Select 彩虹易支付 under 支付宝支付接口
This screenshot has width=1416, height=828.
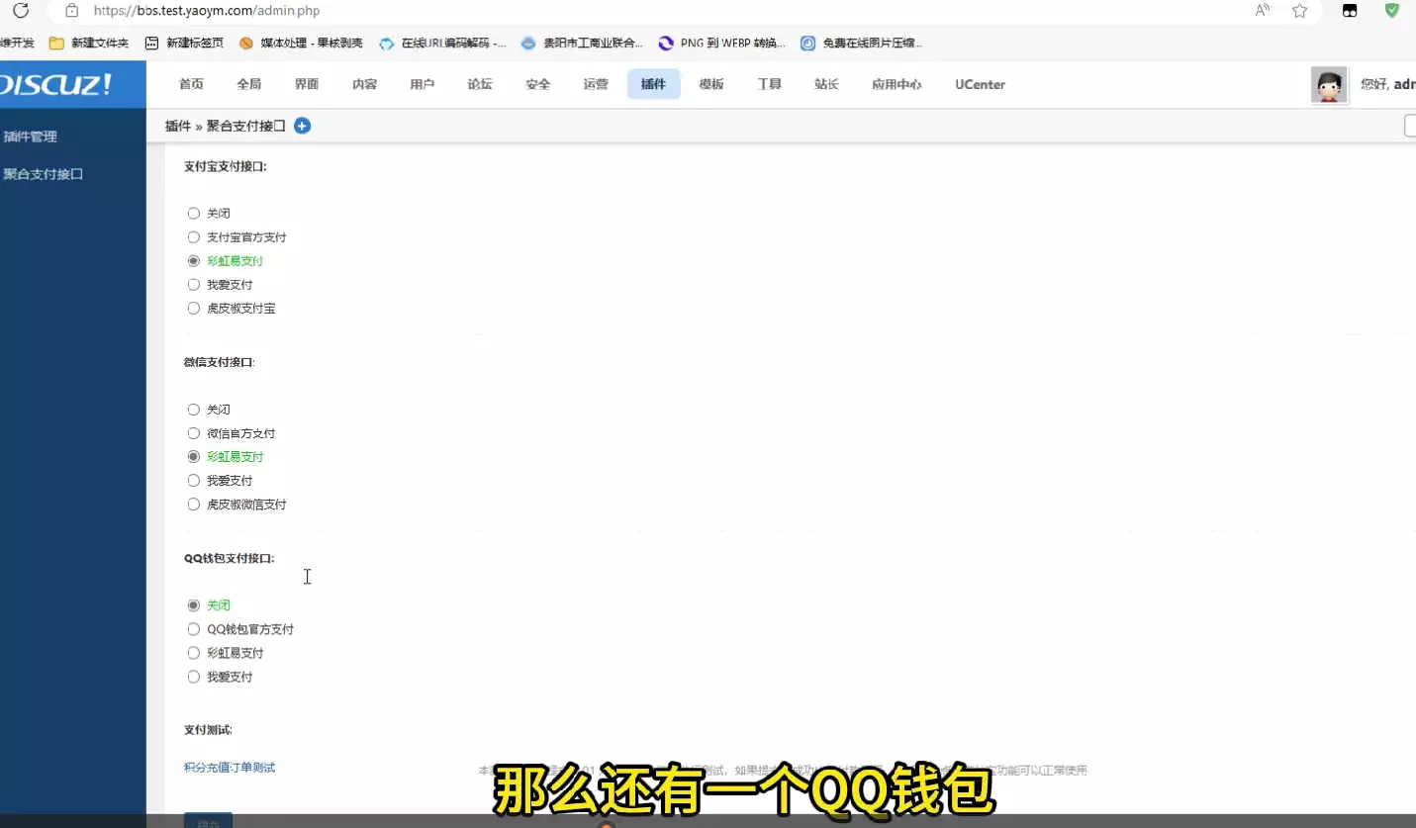point(194,261)
